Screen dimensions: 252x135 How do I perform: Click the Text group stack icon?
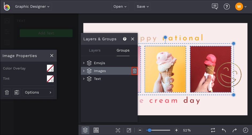pyautogui.click(x=89, y=79)
